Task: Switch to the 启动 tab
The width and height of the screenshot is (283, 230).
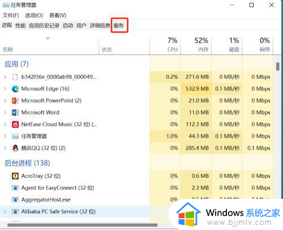Action: (x=68, y=25)
